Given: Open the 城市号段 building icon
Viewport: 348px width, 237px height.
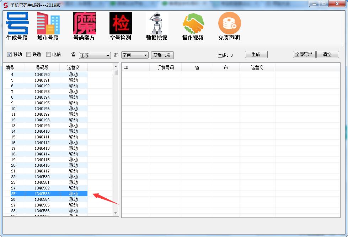Looking at the screenshot, I should pyautogui.click(x=48, y=26).
